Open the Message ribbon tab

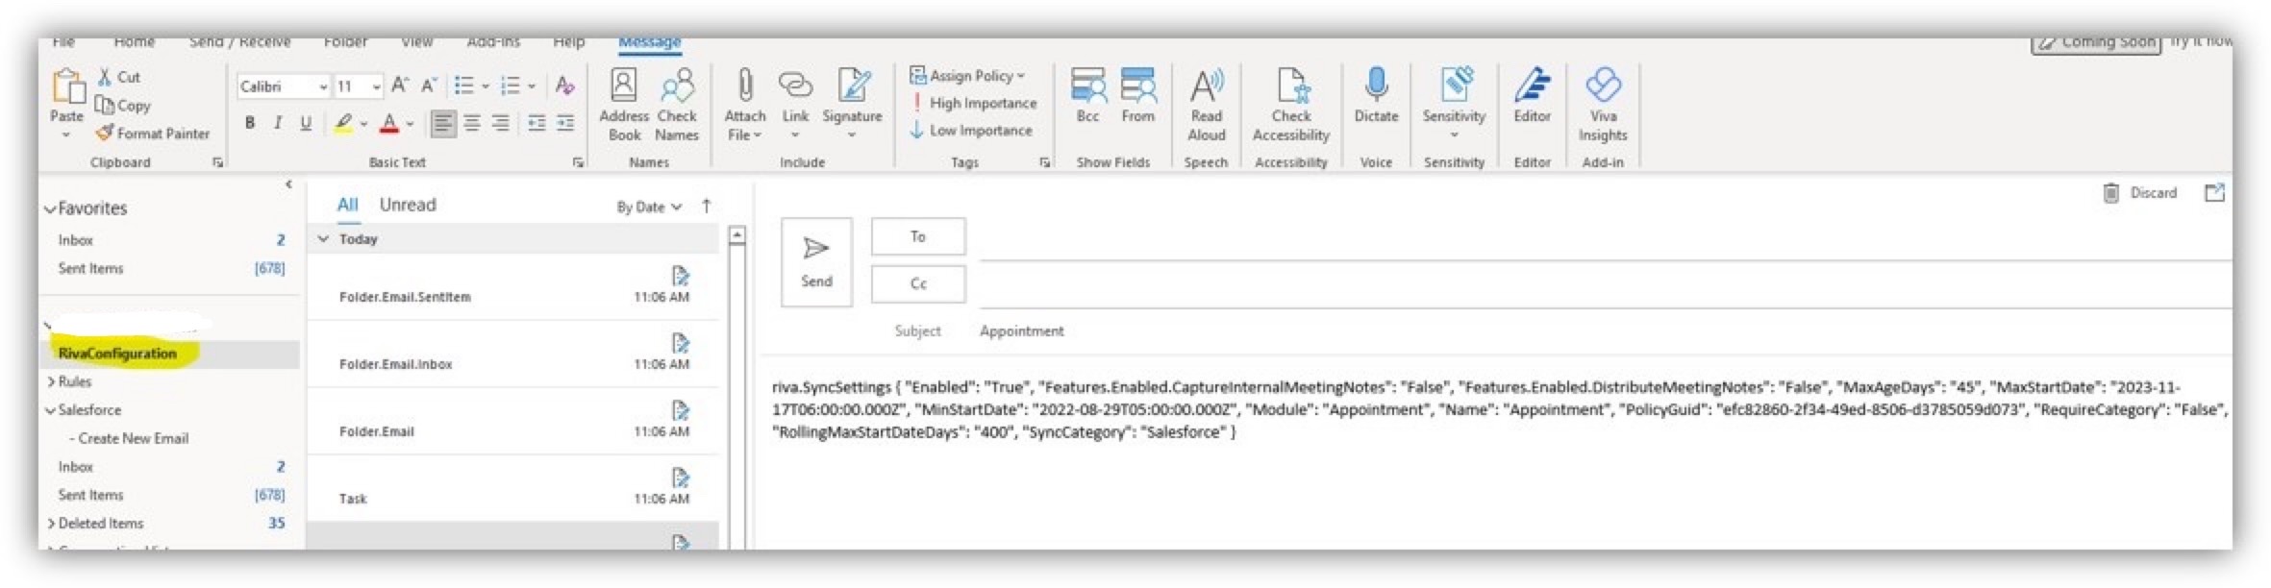650,42
